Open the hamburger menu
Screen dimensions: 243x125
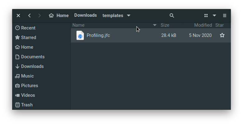pos(225,16)
